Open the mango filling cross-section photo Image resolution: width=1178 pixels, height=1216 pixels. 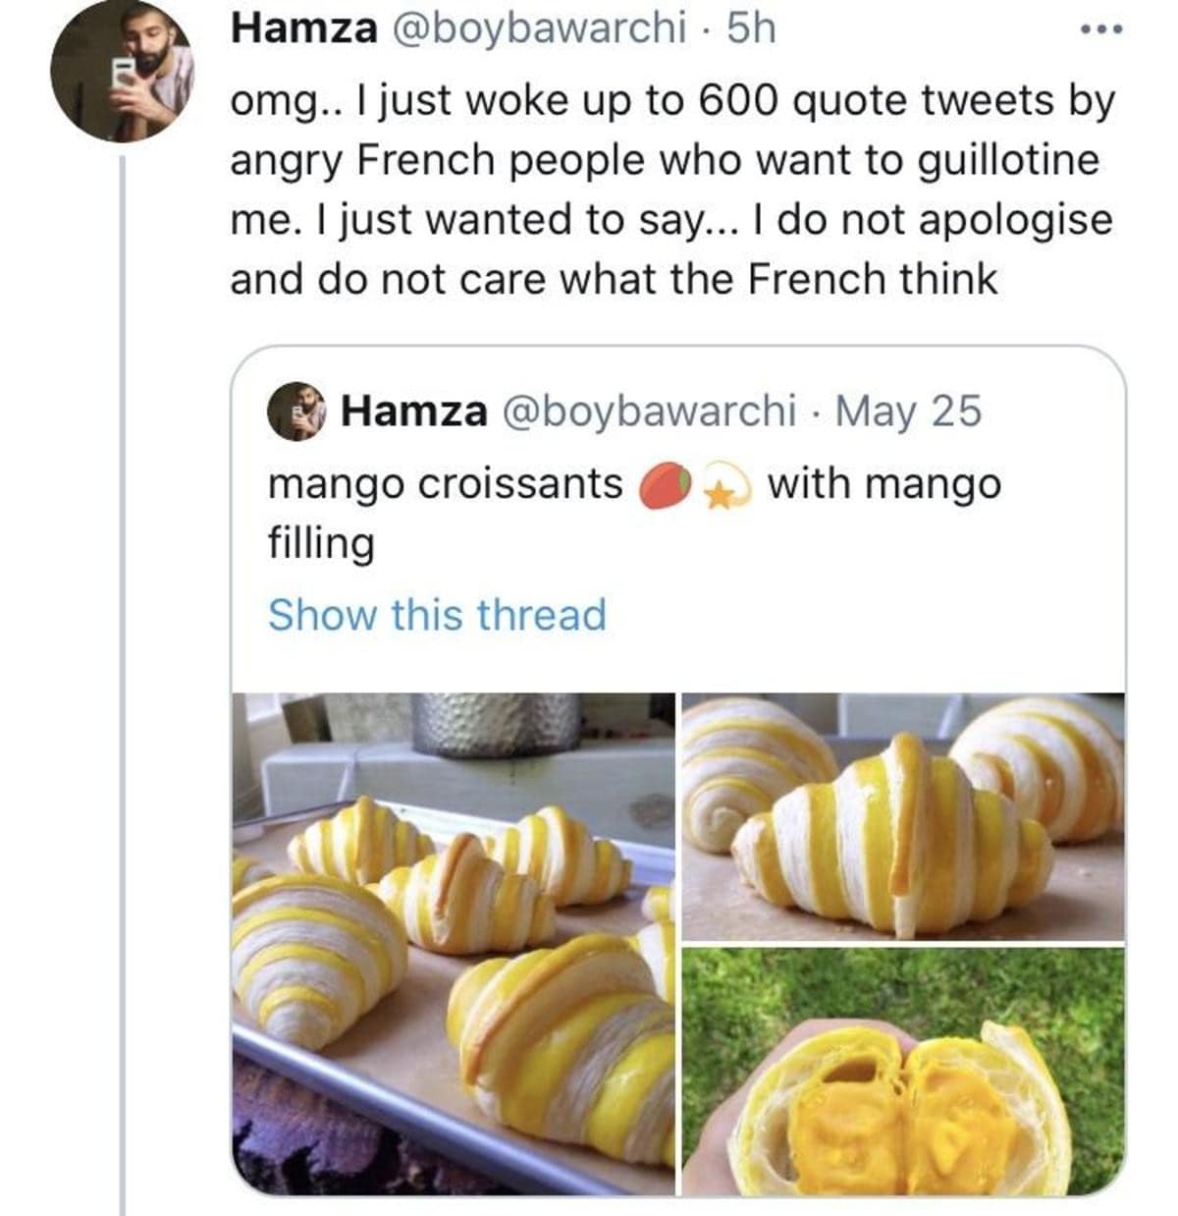(903, 1071)
